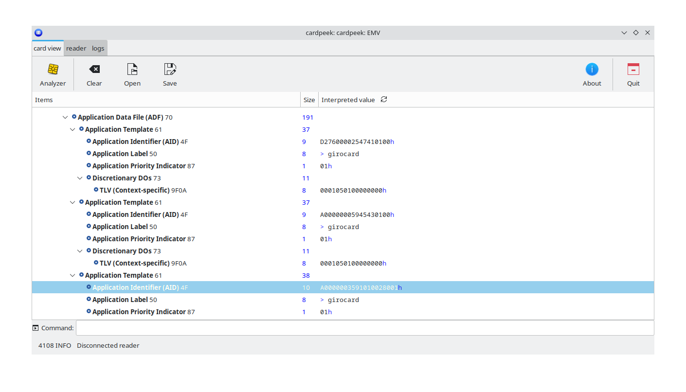This screenshot has width=686, height=392.
Task: Focus the Command input field
Action: tap(365, 328)
